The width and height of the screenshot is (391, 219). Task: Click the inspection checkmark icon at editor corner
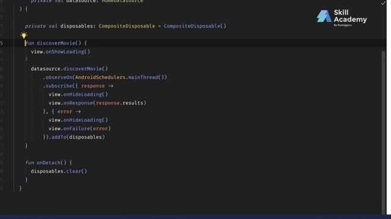(383, 3)
